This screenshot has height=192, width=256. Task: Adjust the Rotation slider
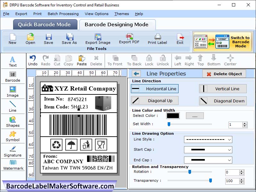tap(190, 172)
